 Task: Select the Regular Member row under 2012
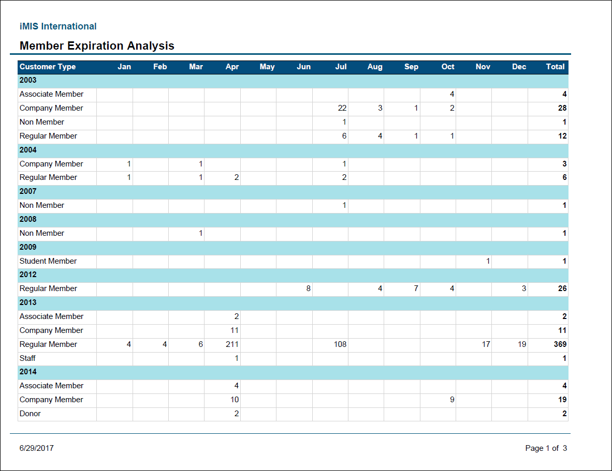tap(48, 288)
